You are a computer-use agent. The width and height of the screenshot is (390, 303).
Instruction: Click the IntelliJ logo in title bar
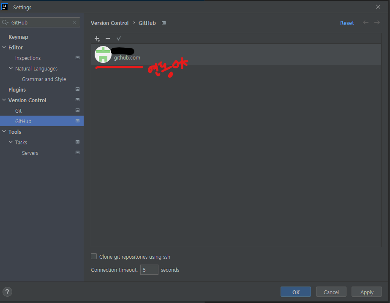pos(5,7)
